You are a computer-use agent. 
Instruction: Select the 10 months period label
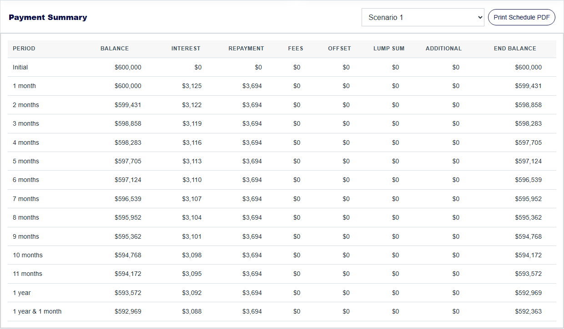tap(28, 255)
